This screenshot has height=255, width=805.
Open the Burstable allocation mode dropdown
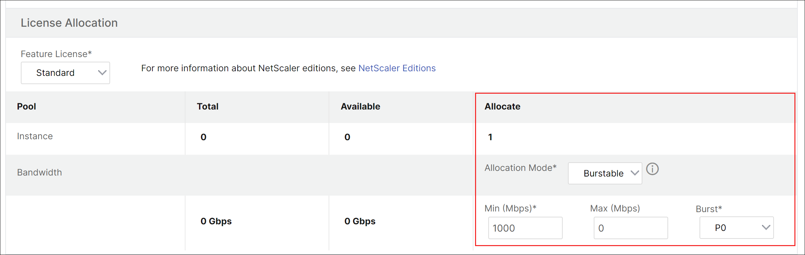click(x=605, y=173)
